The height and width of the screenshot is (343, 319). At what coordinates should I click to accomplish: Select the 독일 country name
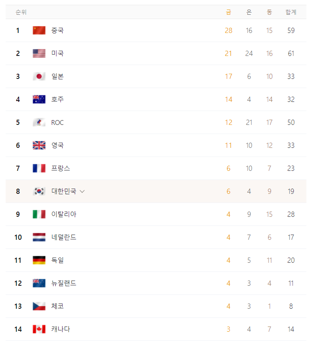click(x=57, y=260)
